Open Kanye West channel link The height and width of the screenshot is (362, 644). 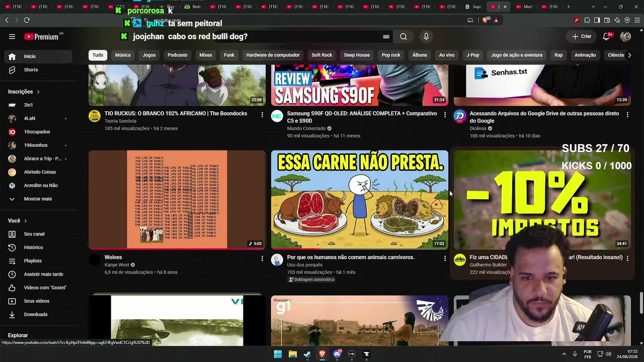[x=117, y=265]
